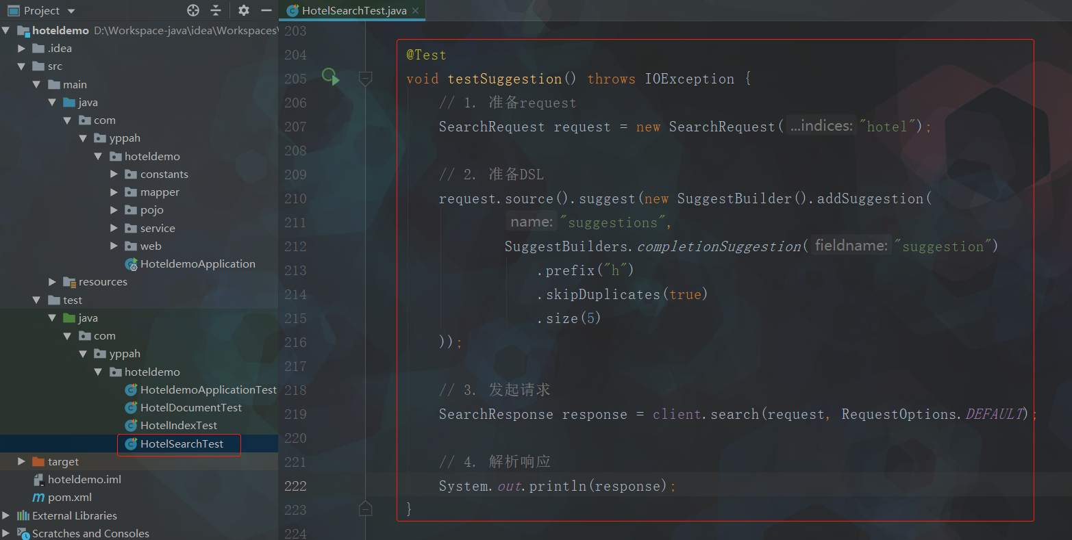Open the pom.xml Maven file
The width and height of the screenshot is (1072, 540).
click(69, 498)
